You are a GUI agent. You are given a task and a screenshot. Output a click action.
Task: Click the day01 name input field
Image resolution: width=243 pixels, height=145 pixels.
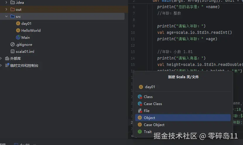tap(183, 87)
